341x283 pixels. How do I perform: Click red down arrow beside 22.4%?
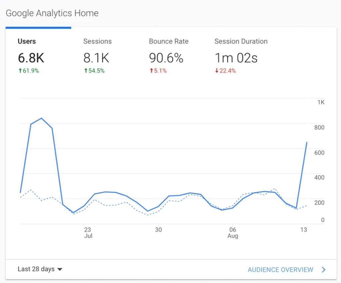pos(216,71)
